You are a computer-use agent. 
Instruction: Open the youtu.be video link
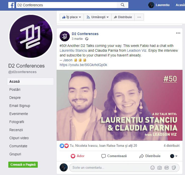83,65
